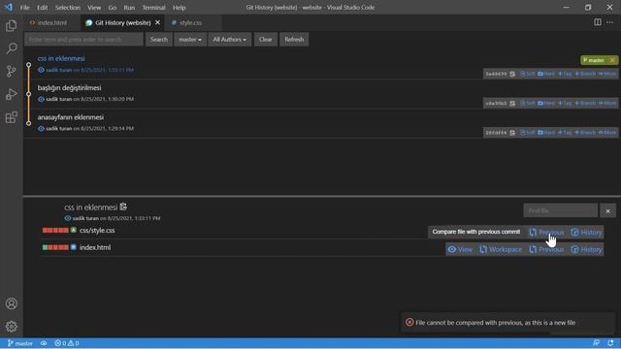The width and height of the screenshot is (621, 349).
Task: Click the Refresh button
Action: click(294, 39)
